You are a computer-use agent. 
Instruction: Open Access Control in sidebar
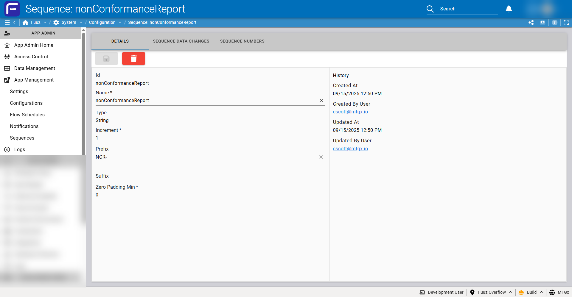31,57
